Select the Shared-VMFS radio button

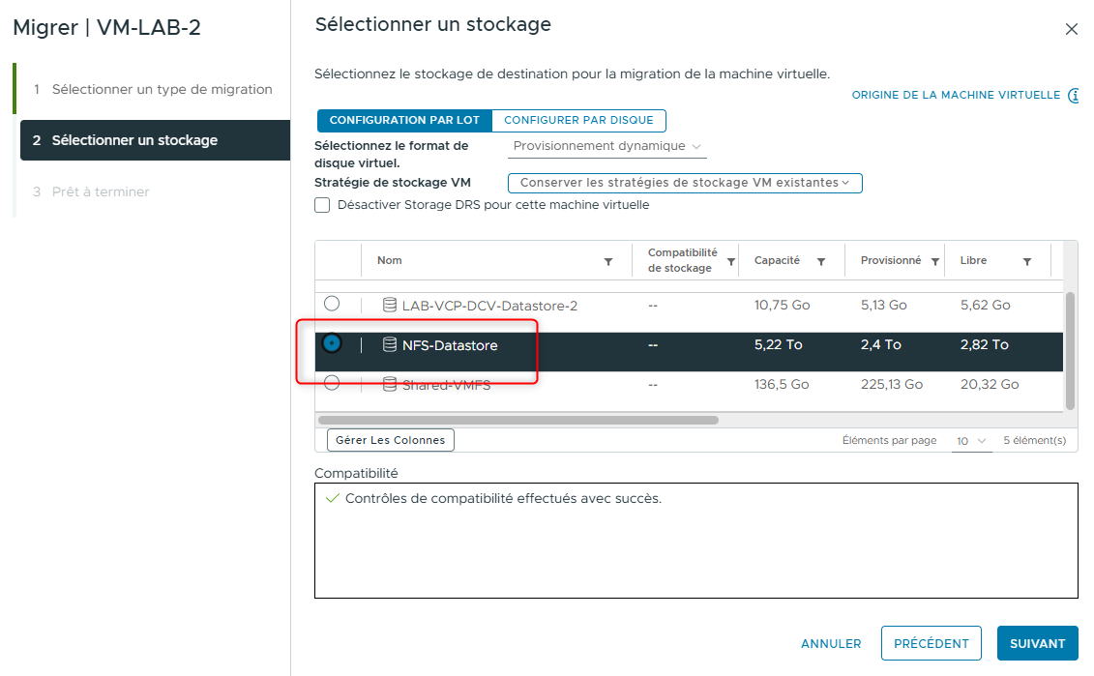coord(332,384)
